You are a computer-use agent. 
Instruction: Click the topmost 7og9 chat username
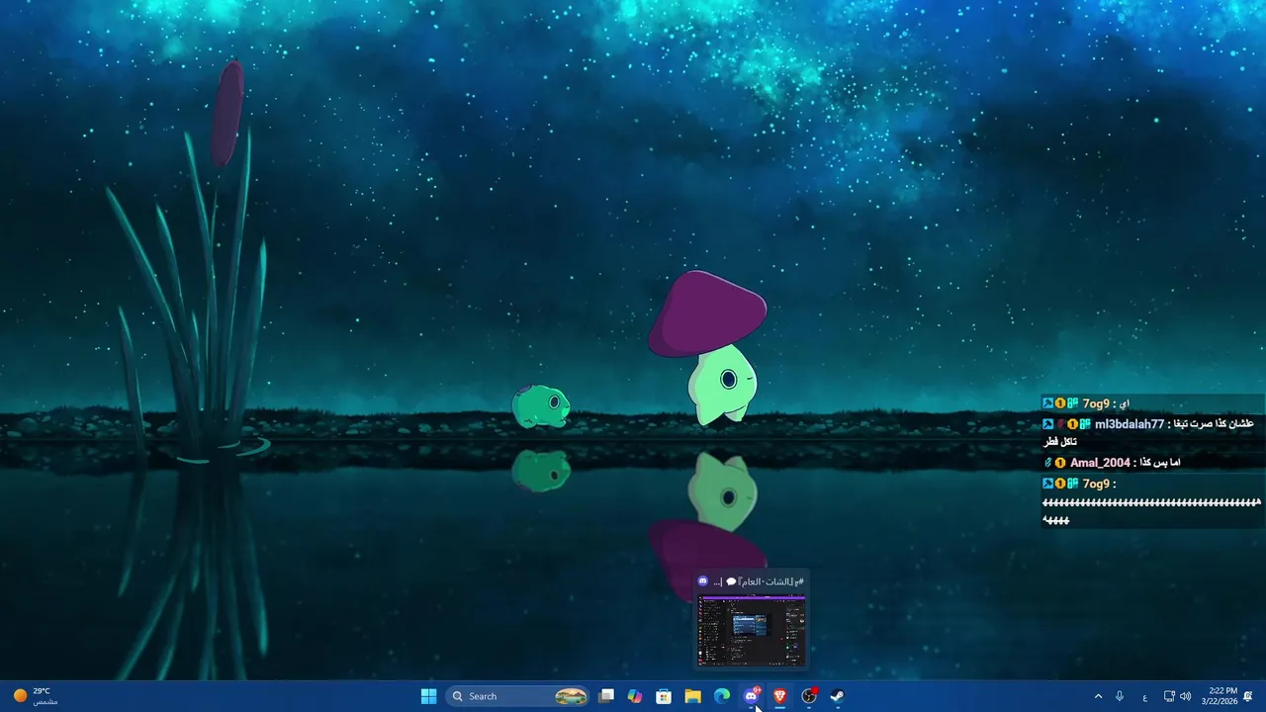pyautogui.click(x=1096, y=403)
